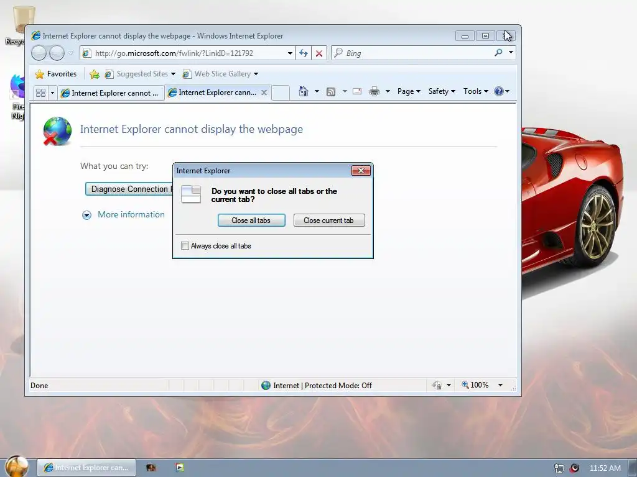Select Internet Explorer taskbar button
Image resolution: width=637 pixels, height=477 pixels.
point(86,468)
